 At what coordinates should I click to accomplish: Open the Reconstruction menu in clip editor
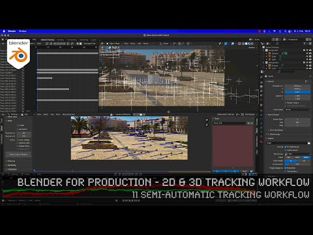coord(68,114)
